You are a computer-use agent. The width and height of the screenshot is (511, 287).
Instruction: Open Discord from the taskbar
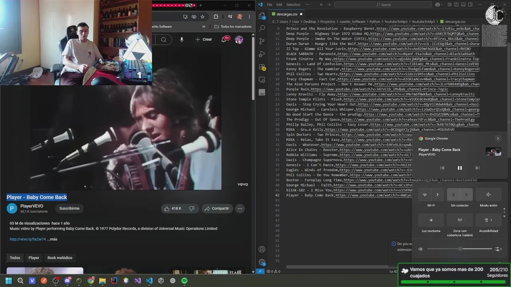[67, 281]
